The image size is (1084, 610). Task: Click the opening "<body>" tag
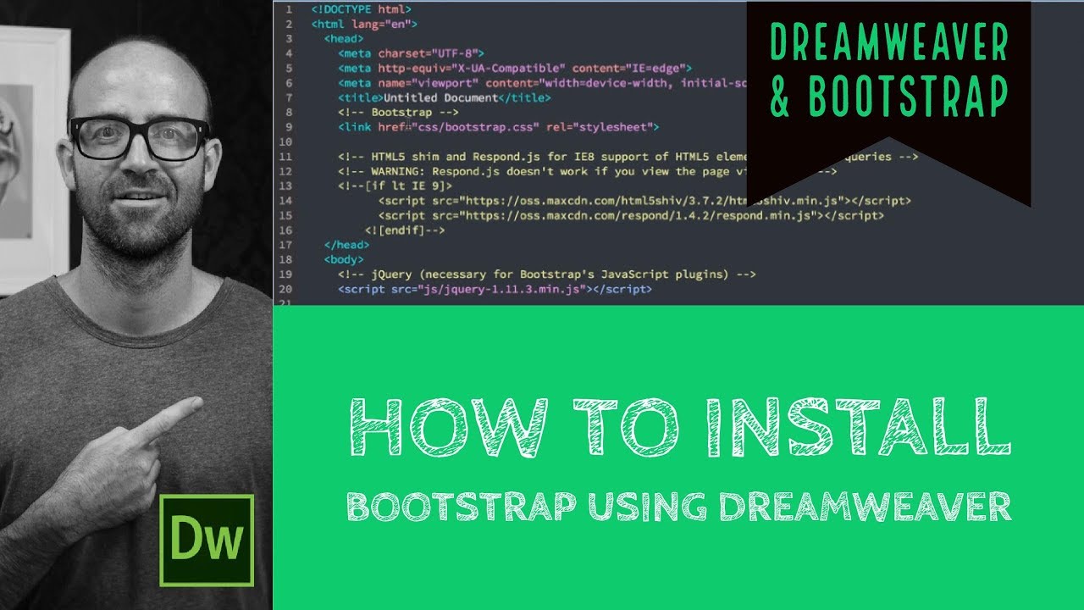(344, 259)
